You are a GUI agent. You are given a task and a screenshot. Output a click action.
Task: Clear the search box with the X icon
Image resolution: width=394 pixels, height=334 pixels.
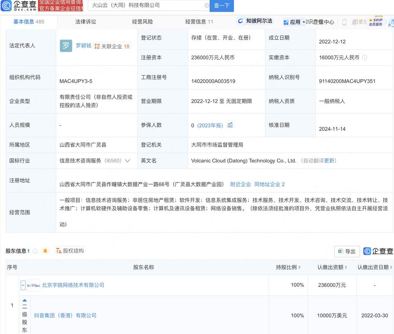(207, 6)
